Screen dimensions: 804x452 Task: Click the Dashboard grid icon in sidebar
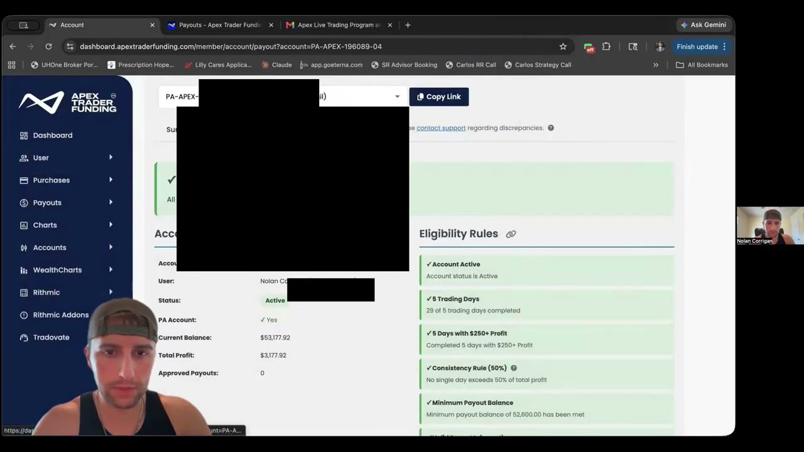(24, 136)
